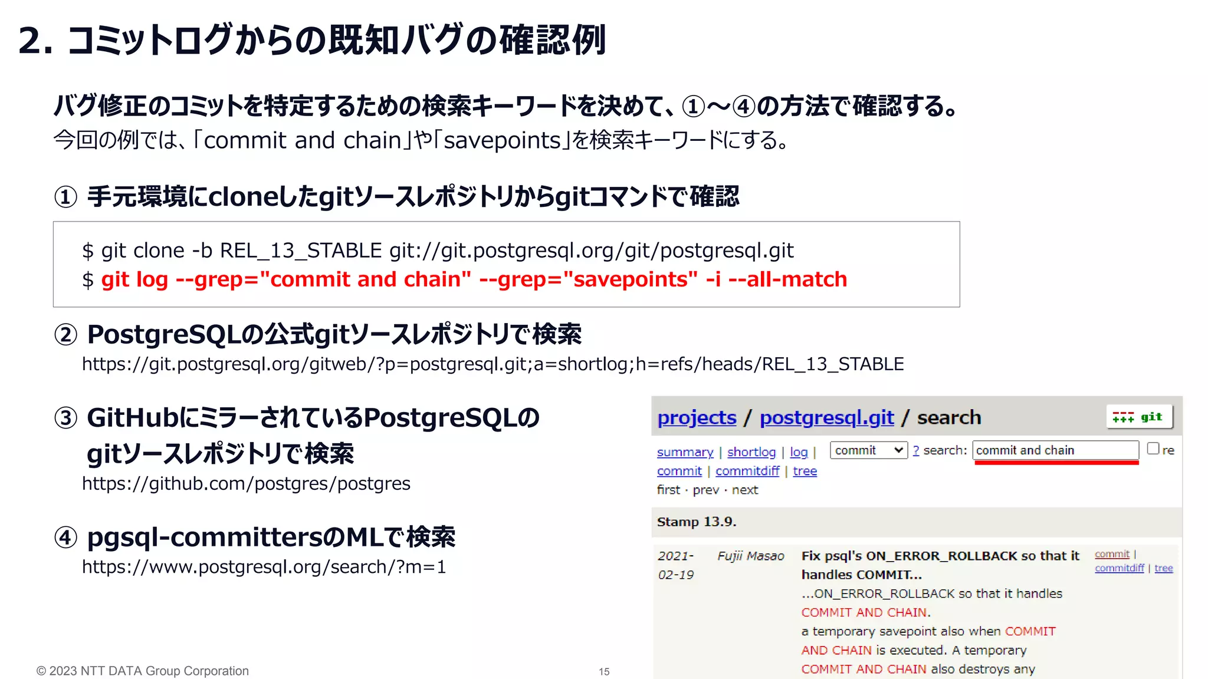Go to the 'summary' navigation link
Viewport: 1208px width, 679px height.
click(685, 452)
